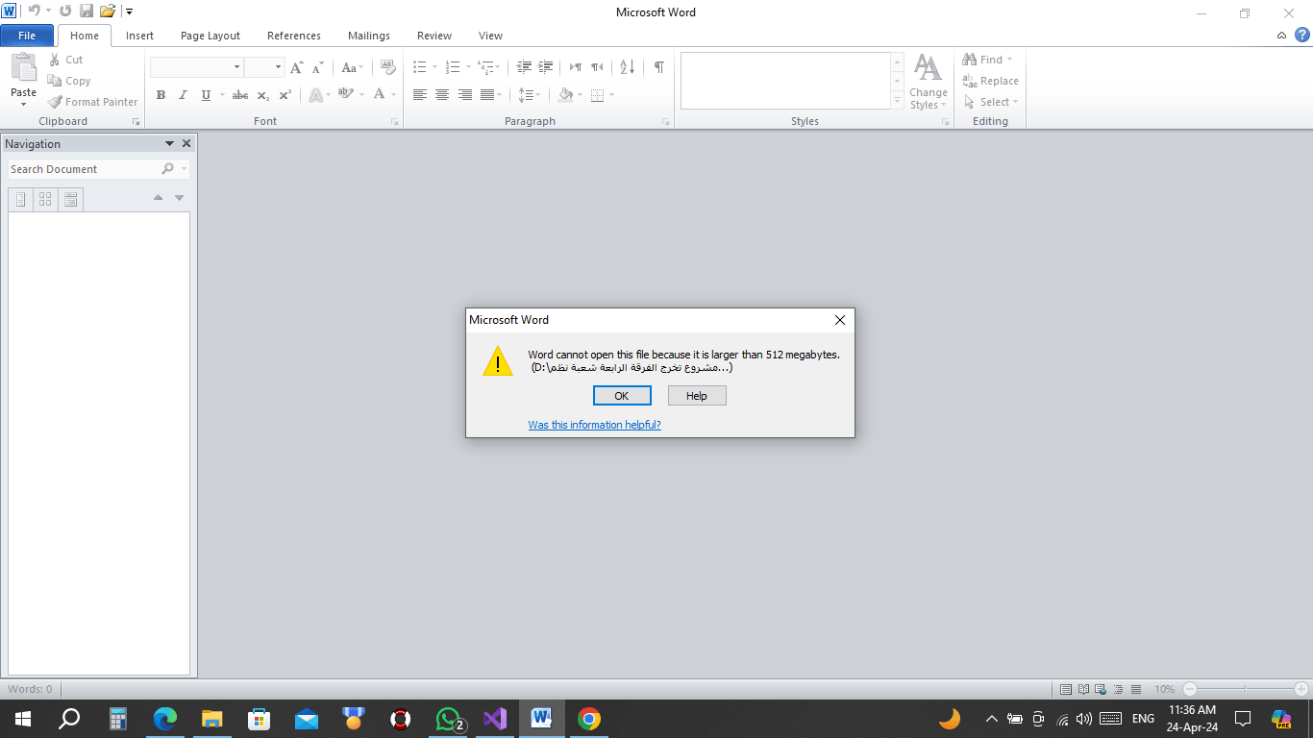
Task: Toggle Center alignment
Action: click(x=442, y=95)
